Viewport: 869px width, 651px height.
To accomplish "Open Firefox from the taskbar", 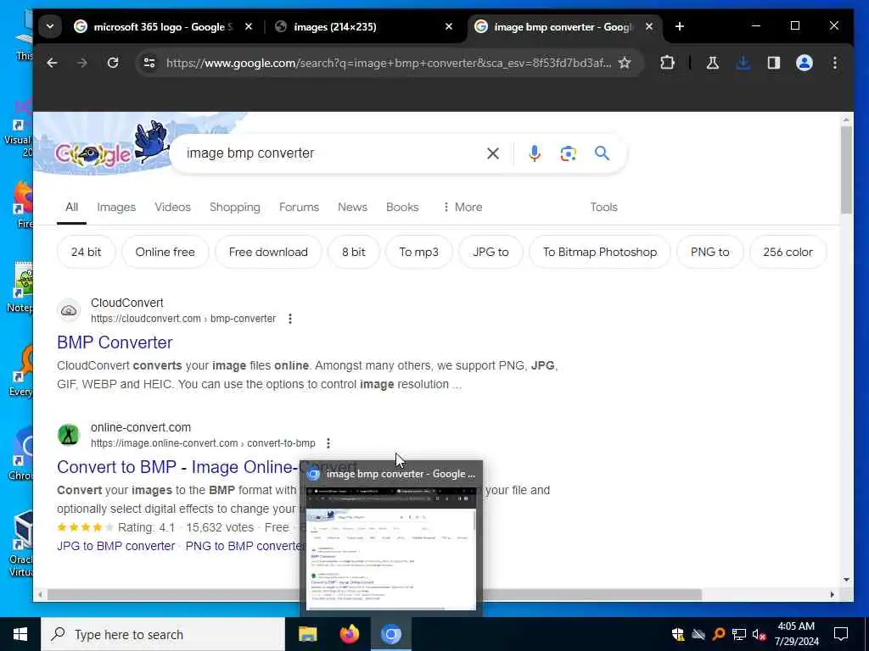I will (x=349, y=634).
